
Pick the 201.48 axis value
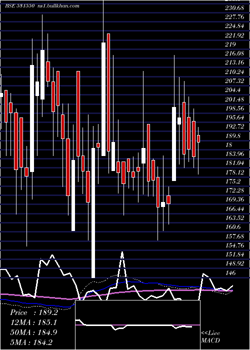coord(234,99)
